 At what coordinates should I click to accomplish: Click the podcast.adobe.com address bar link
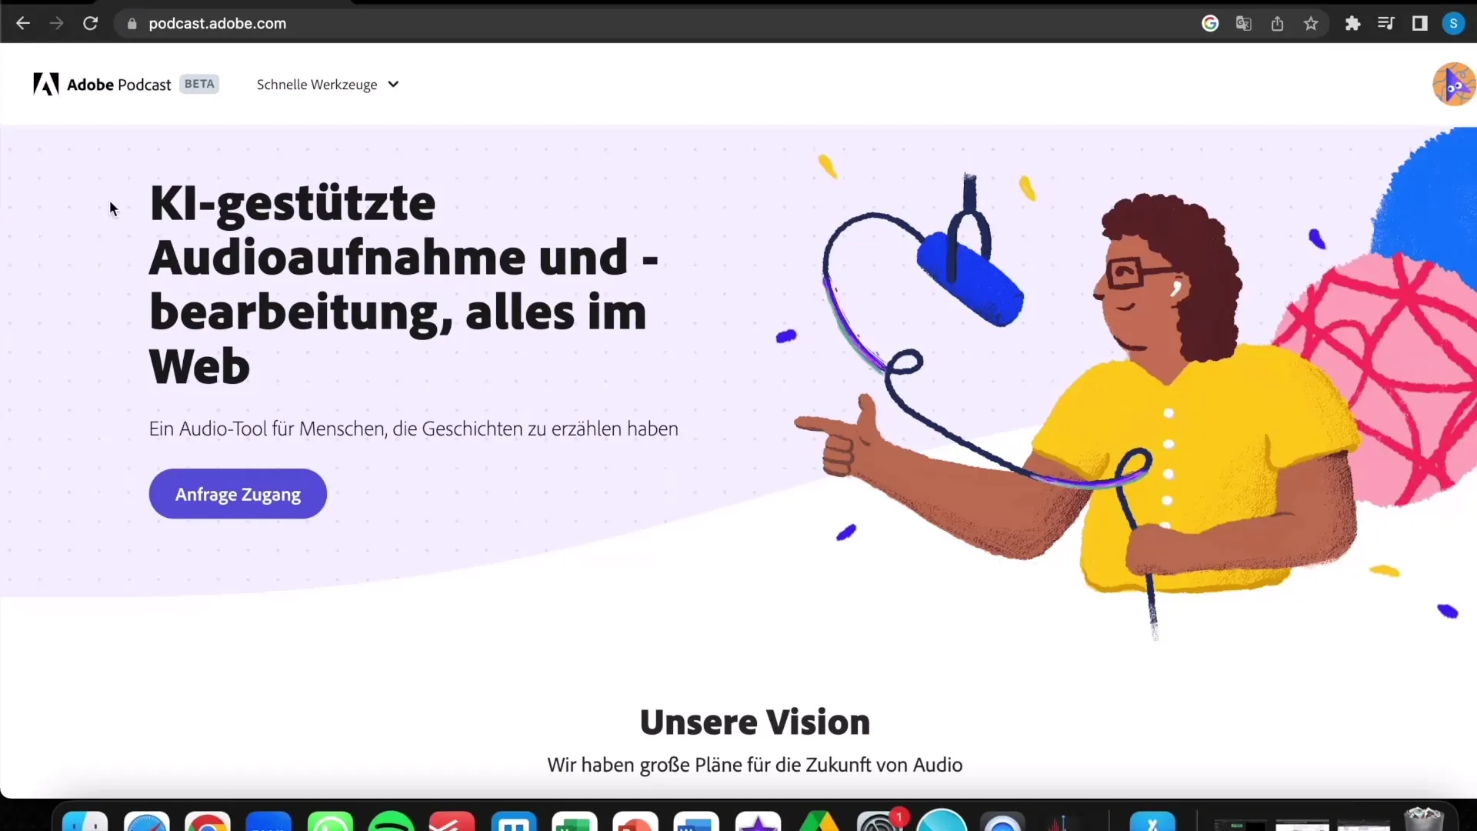(217, 23)
